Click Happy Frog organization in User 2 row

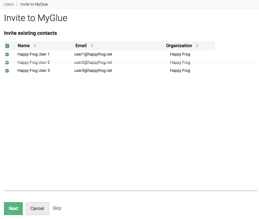pyautogui.click(x=180, y=62)
